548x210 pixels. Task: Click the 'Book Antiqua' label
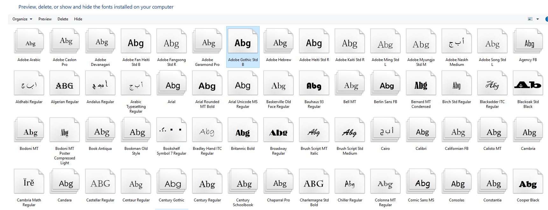tap(100, 149)
